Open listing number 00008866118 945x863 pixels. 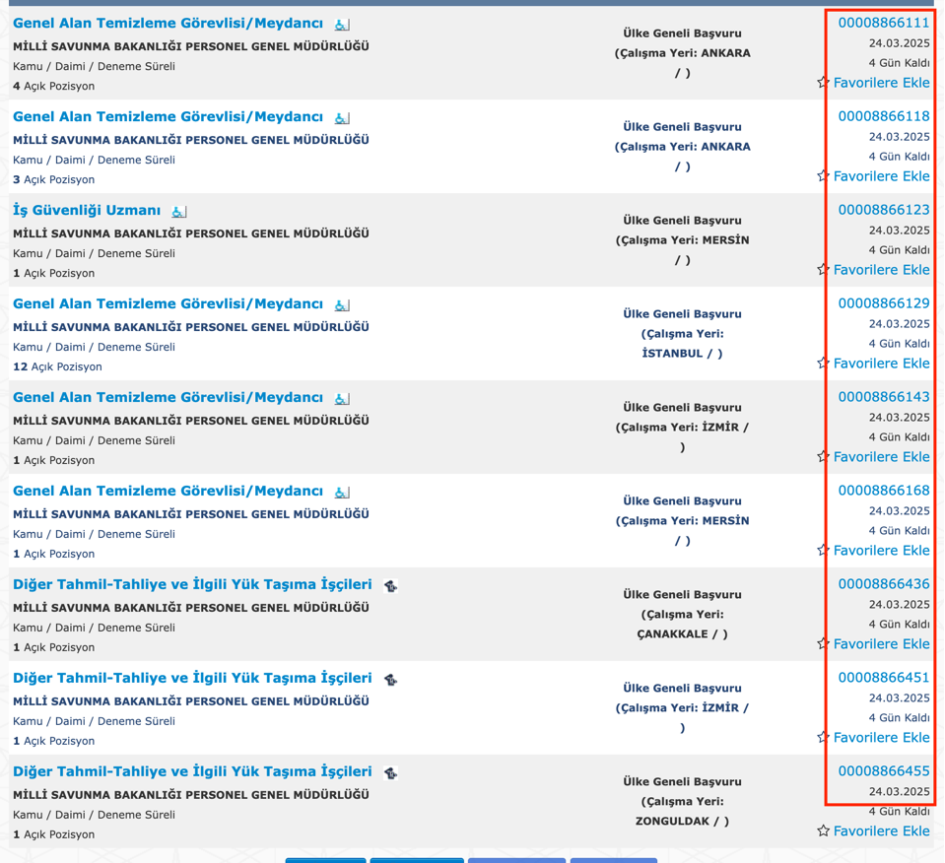(x=883, y=116)
